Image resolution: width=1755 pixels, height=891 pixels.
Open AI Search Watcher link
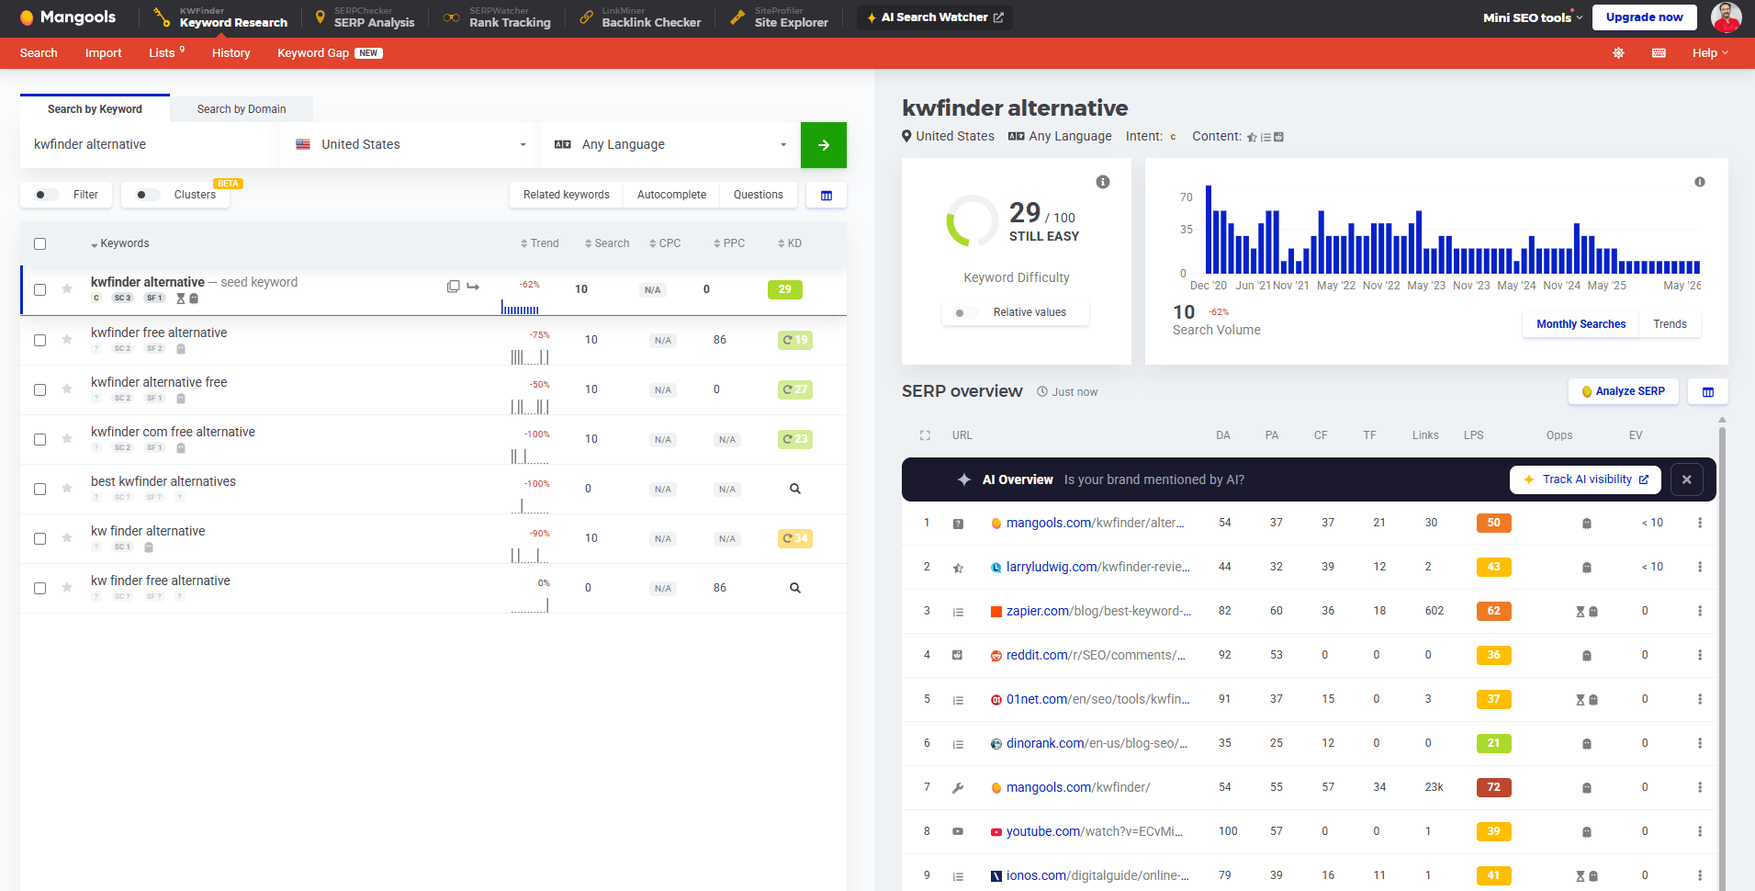[935, 17]
